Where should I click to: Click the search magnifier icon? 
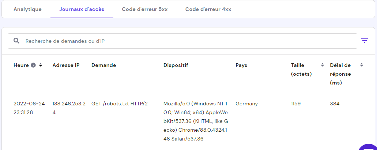(16, 41)
